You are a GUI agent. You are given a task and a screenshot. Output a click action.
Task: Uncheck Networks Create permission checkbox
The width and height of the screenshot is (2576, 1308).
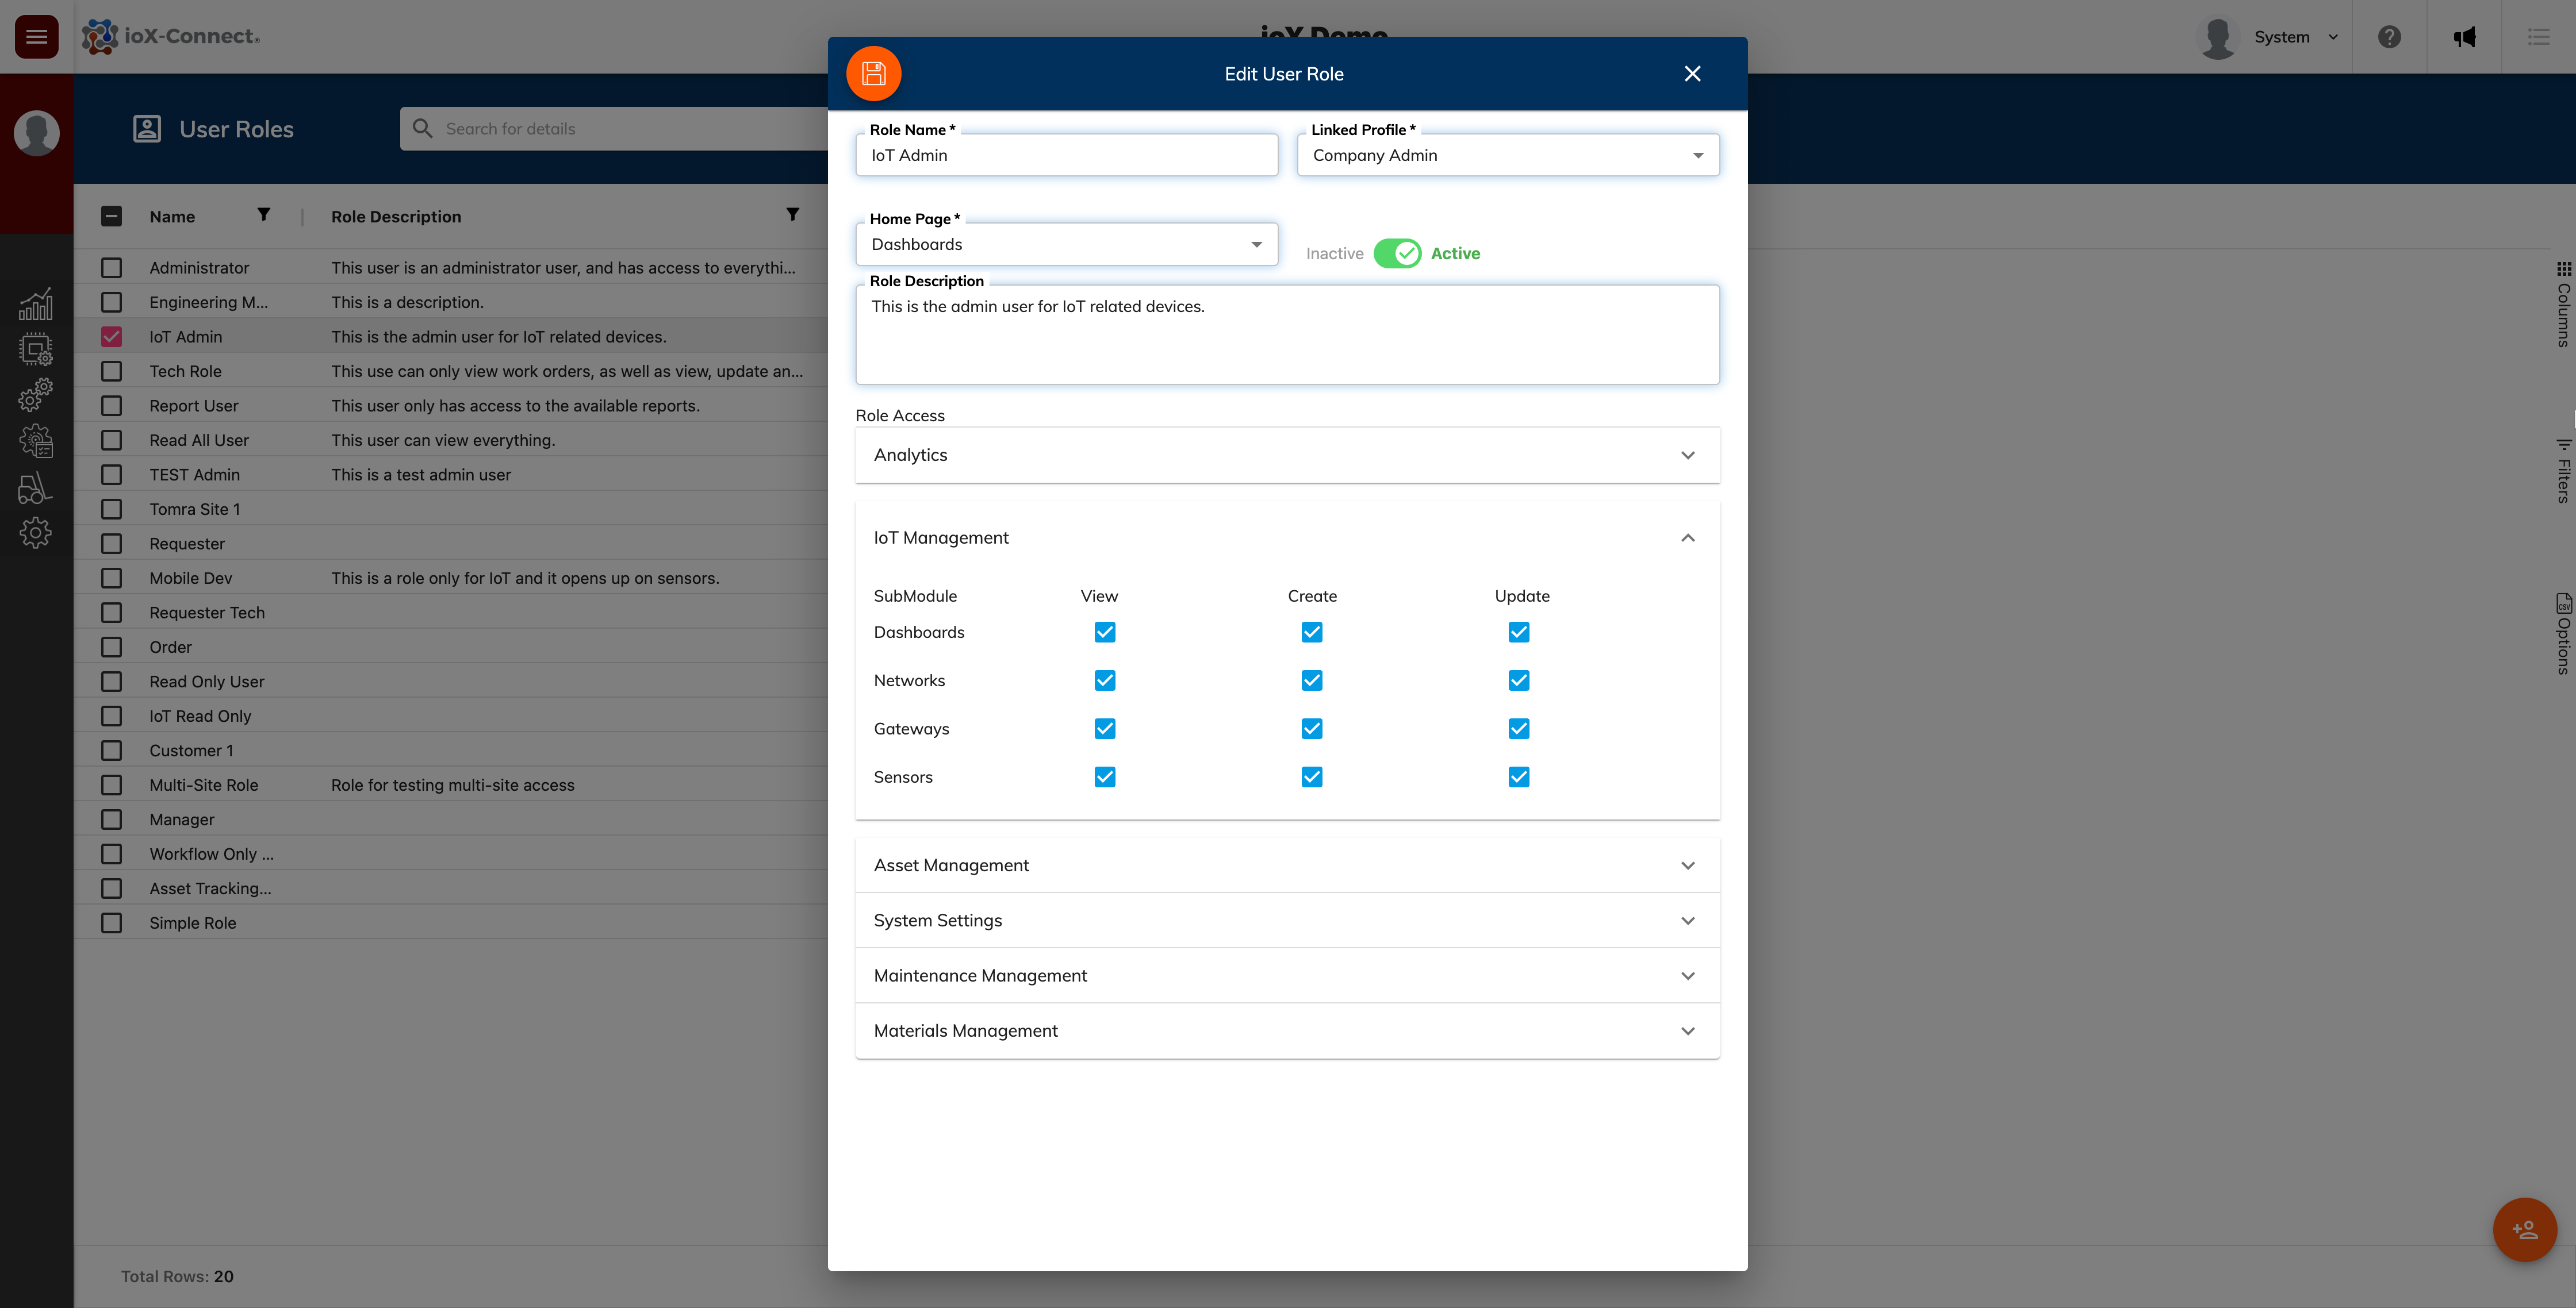[1311, 680]
